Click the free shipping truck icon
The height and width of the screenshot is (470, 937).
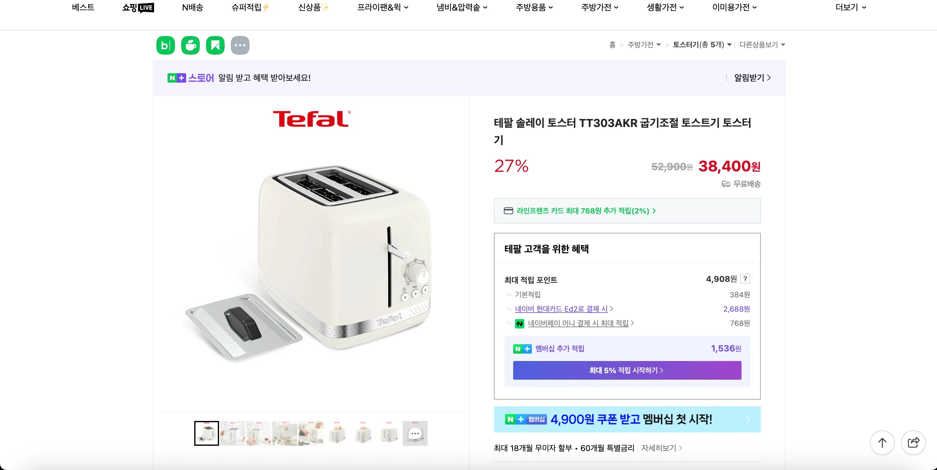[x=725, y=184]
